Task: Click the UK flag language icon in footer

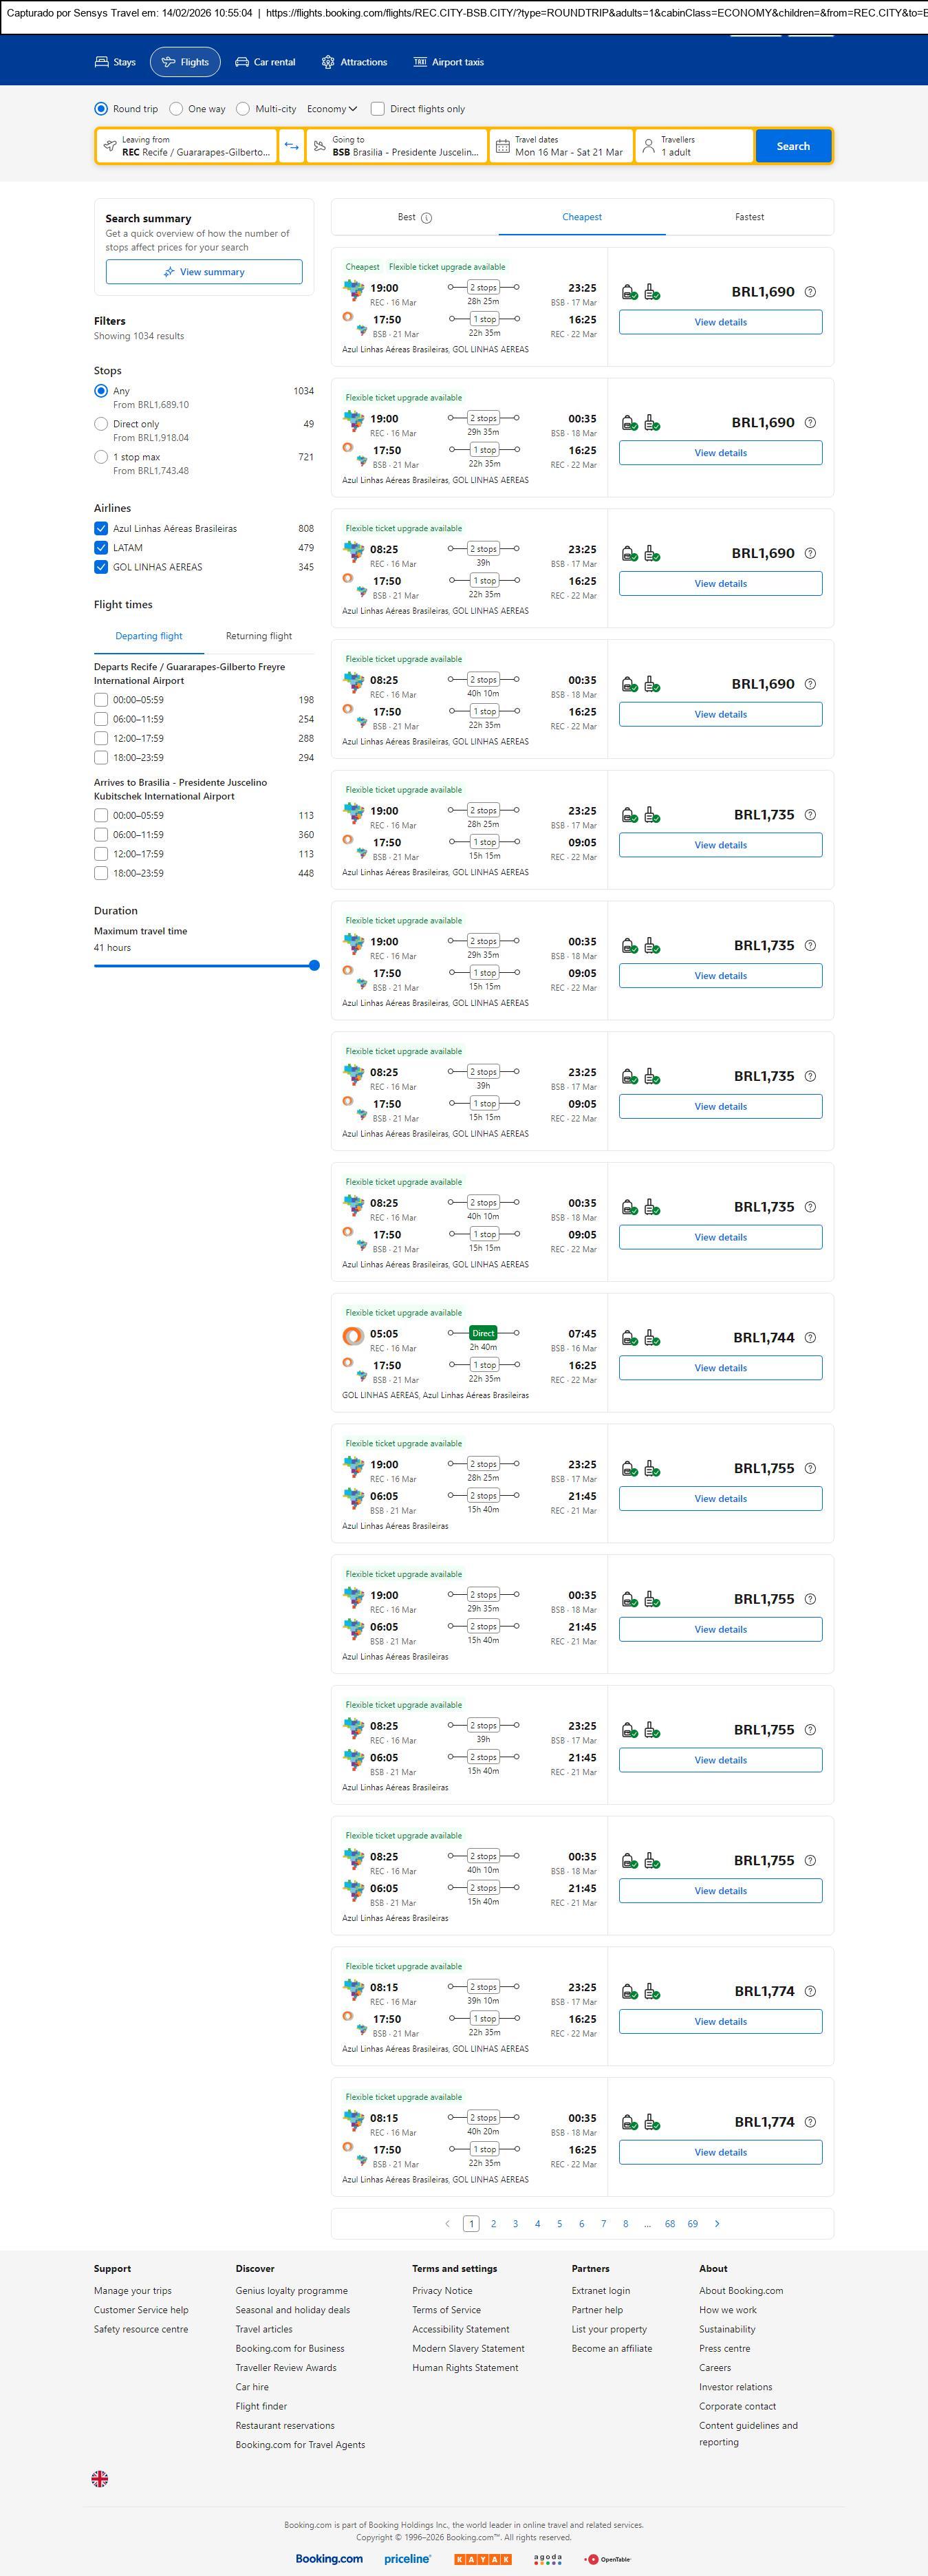Action: click(x=100, y=2479)
